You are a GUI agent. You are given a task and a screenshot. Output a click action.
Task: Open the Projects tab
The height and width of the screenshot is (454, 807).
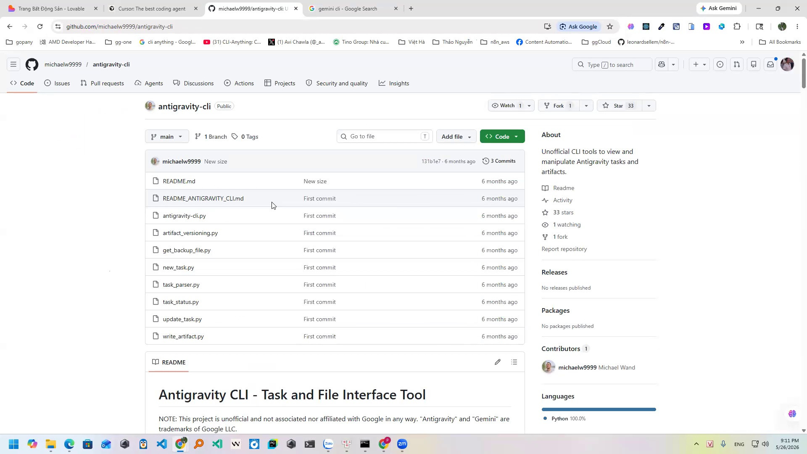pyautogui.click(x=280, y=83)
